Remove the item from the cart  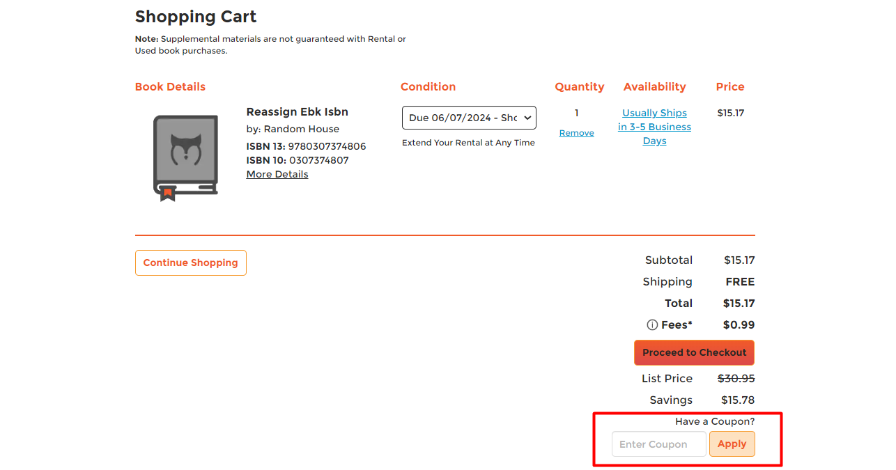576,133
